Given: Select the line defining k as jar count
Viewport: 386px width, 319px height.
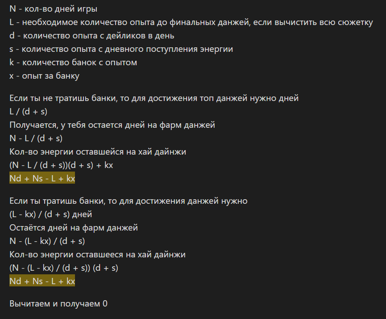Looking at the screenshot, I should click(x=73, y=63).
